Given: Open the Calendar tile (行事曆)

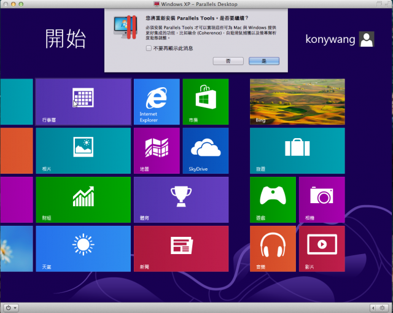Looking at the screenshot, I should click(84, 102).
